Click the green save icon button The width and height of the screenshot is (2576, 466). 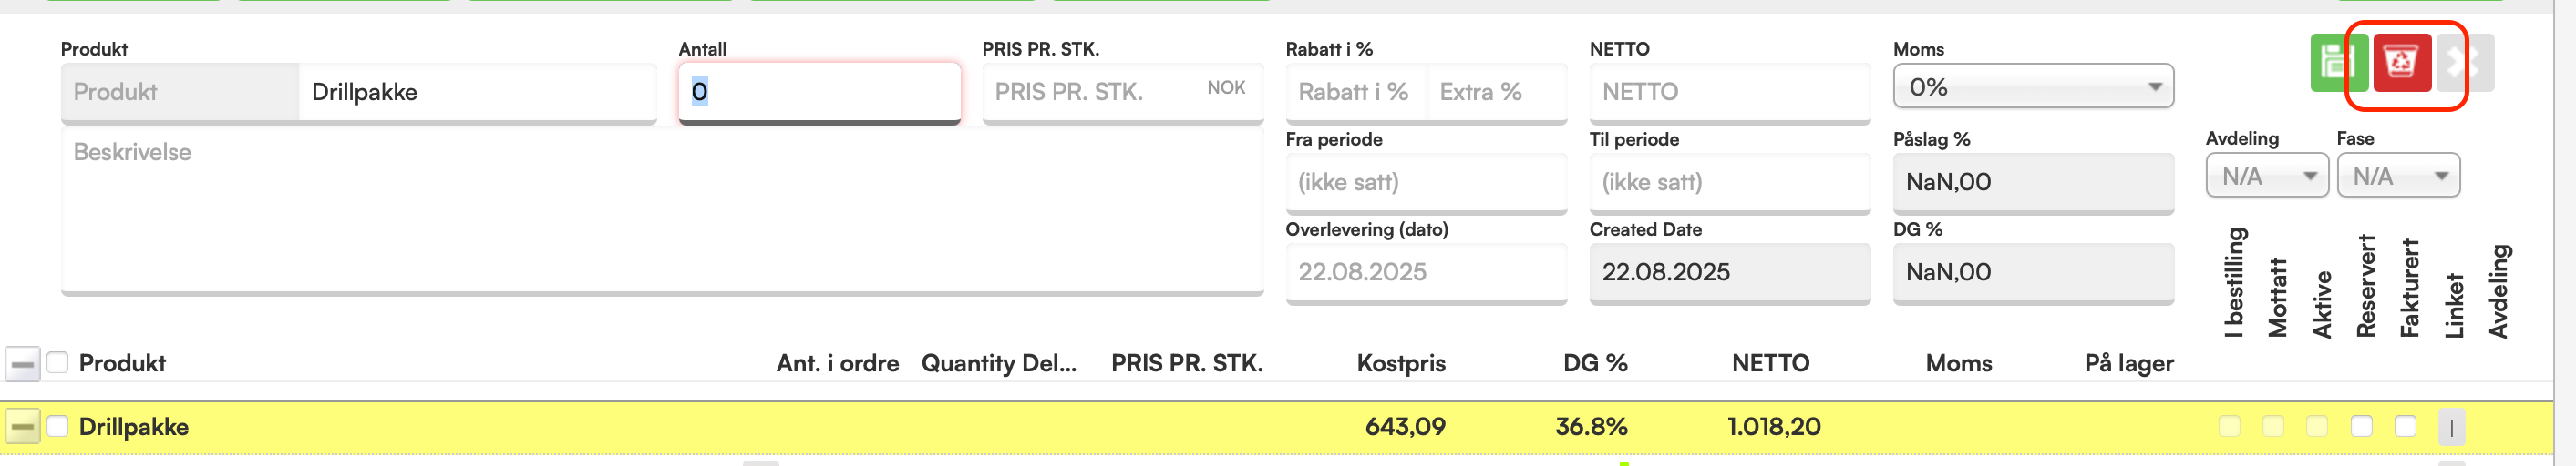pyautogui.click(x=2338, y=63)
